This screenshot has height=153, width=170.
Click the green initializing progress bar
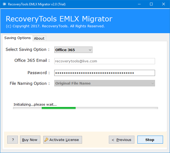(x=86, y=108)
